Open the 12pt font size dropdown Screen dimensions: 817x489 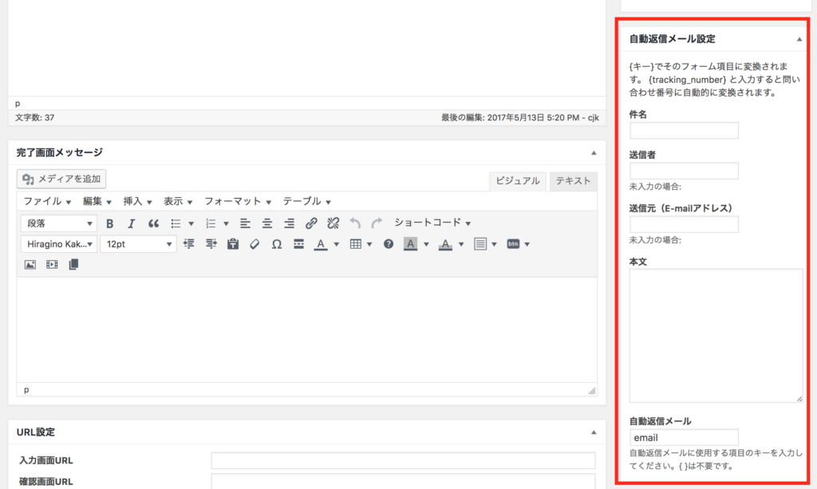click(139, 244)
